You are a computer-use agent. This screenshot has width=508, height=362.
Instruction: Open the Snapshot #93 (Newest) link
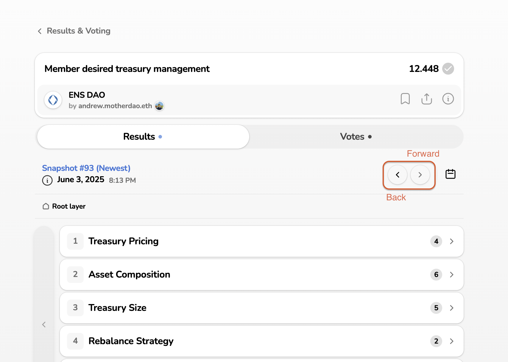pos(86,168)
